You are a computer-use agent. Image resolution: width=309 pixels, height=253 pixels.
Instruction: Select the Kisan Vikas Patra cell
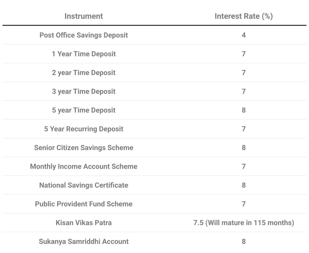pos(84,223)
